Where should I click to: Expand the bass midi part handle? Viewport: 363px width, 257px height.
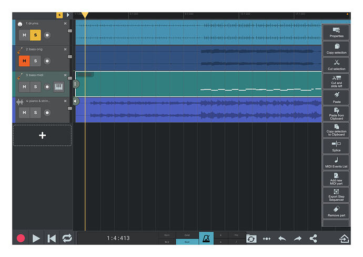coord(75,84)
